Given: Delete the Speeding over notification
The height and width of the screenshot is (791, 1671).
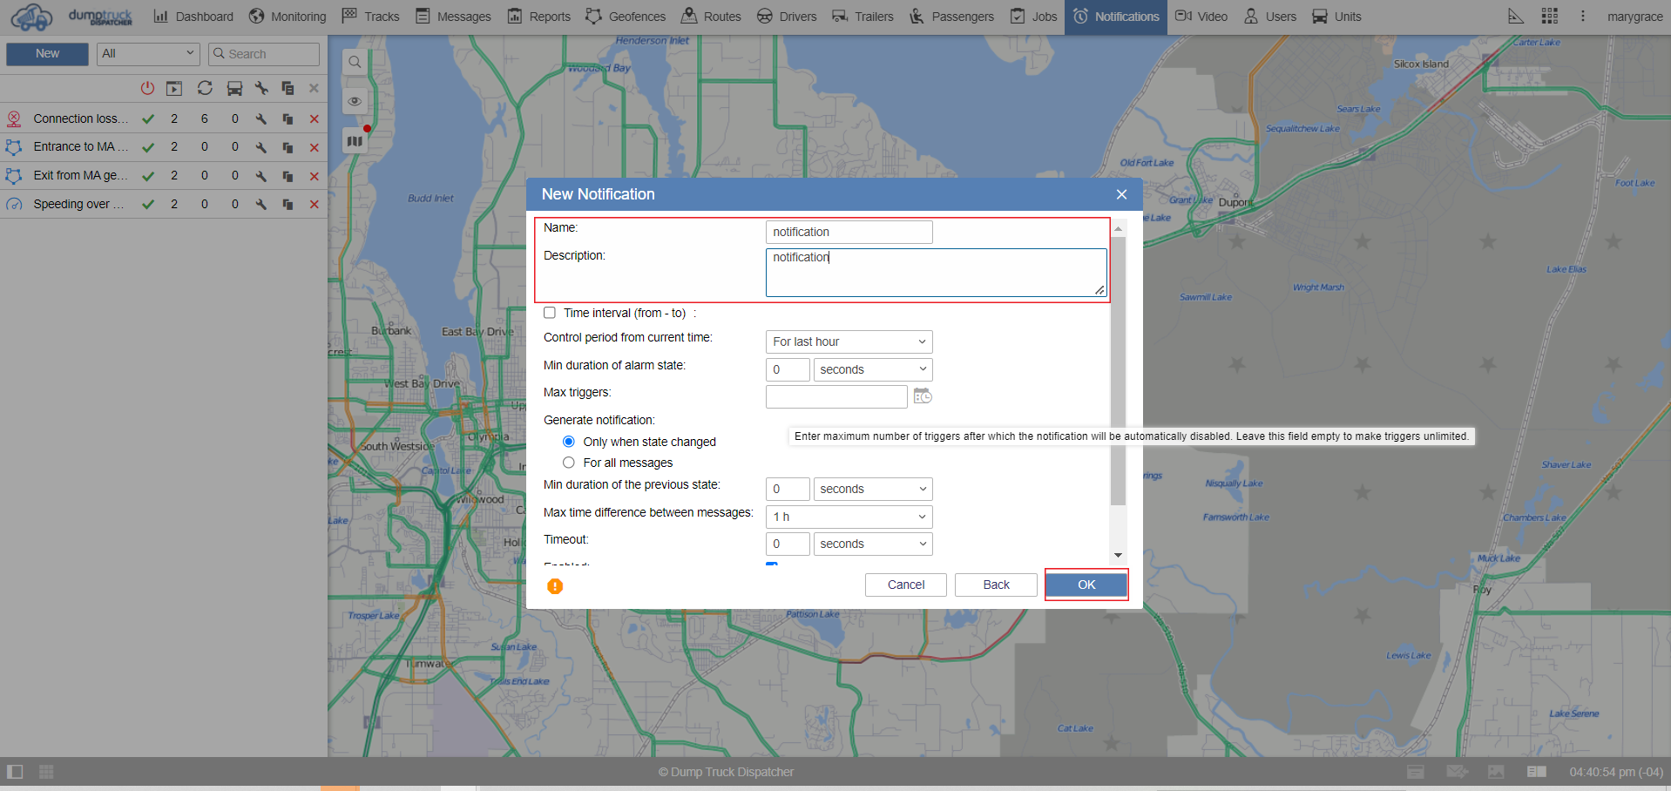Looking at the screenshot, I should pos(315,205).
